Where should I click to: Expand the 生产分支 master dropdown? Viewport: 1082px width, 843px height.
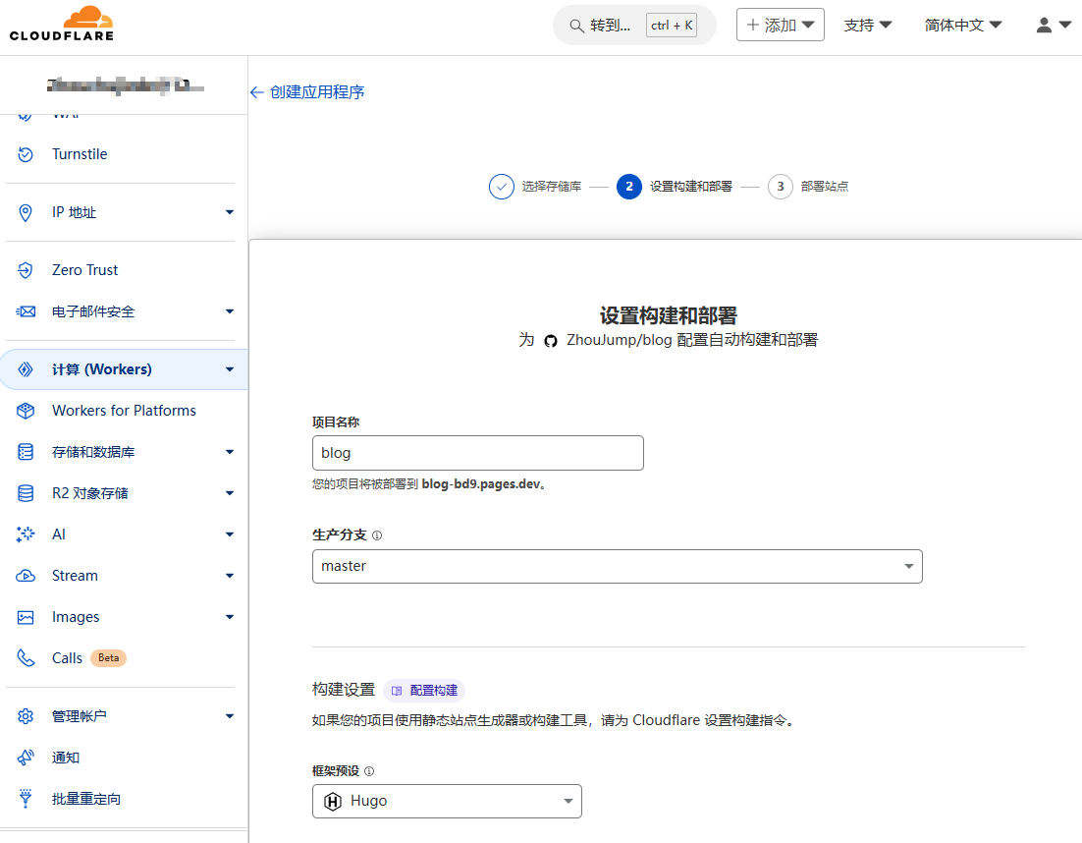[x=617, y=566]
